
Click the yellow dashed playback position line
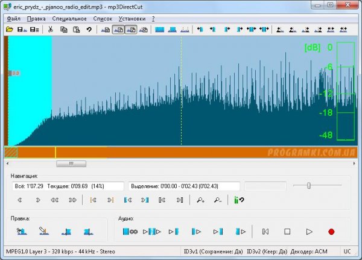tap(181, 90)
